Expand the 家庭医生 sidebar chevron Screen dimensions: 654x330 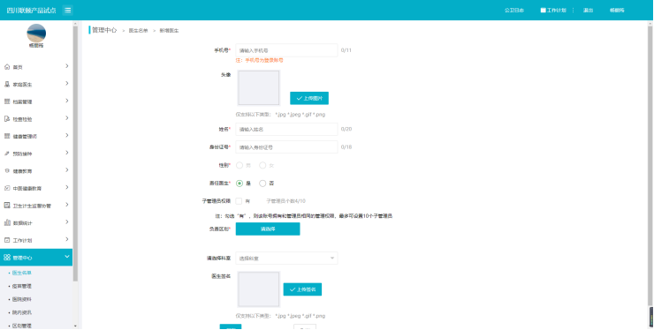67,84
